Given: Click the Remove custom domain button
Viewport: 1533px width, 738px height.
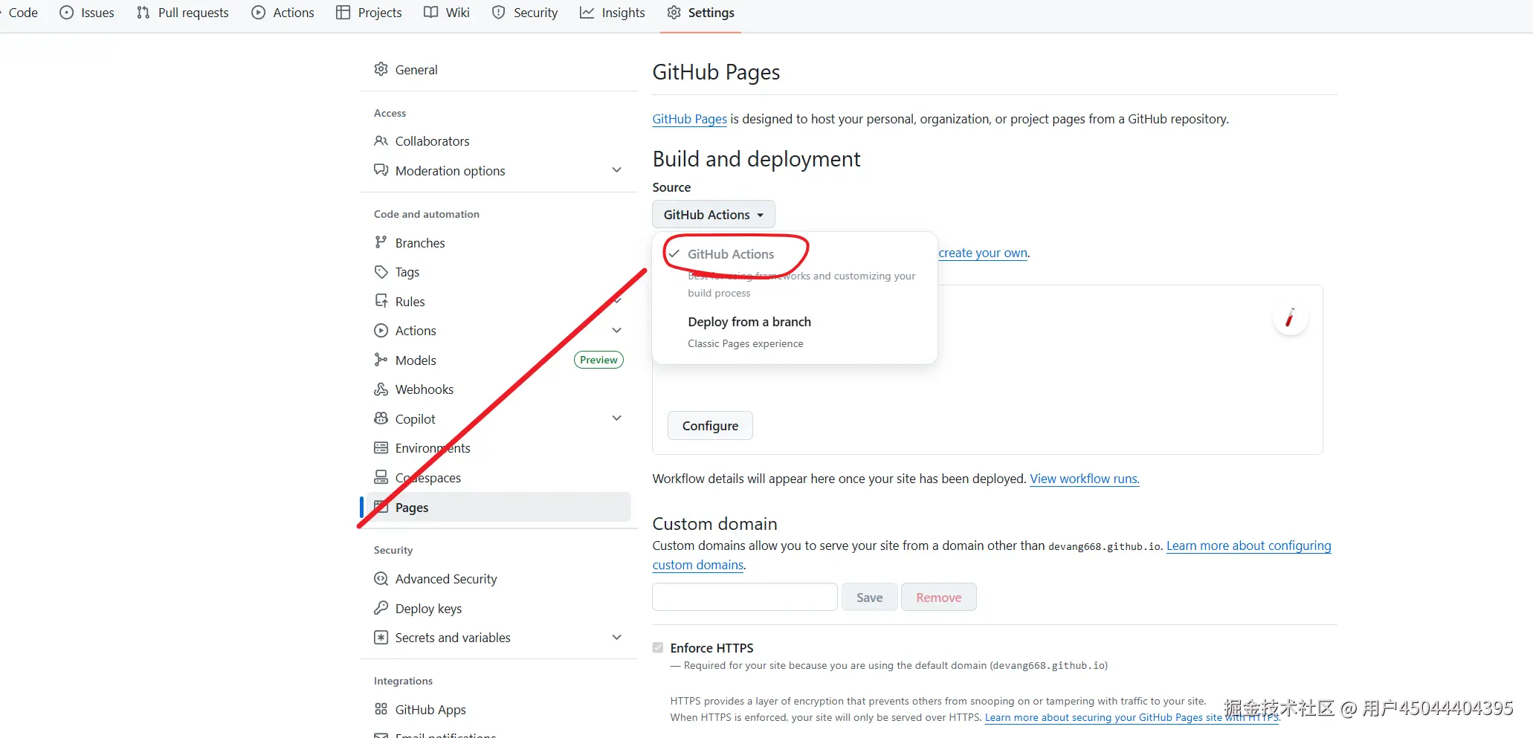Looking at the screenshot, I should point(938,597).
